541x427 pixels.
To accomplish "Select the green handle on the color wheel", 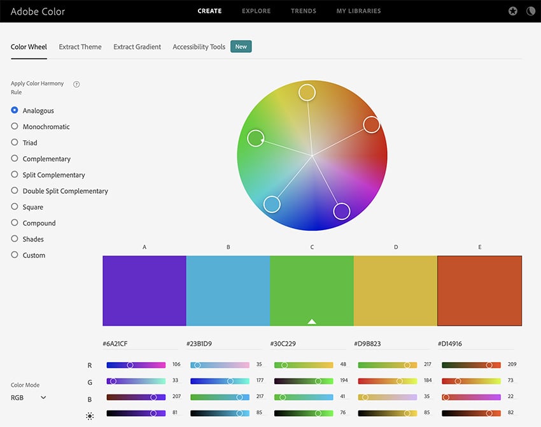I will click(x=255, y=138).
